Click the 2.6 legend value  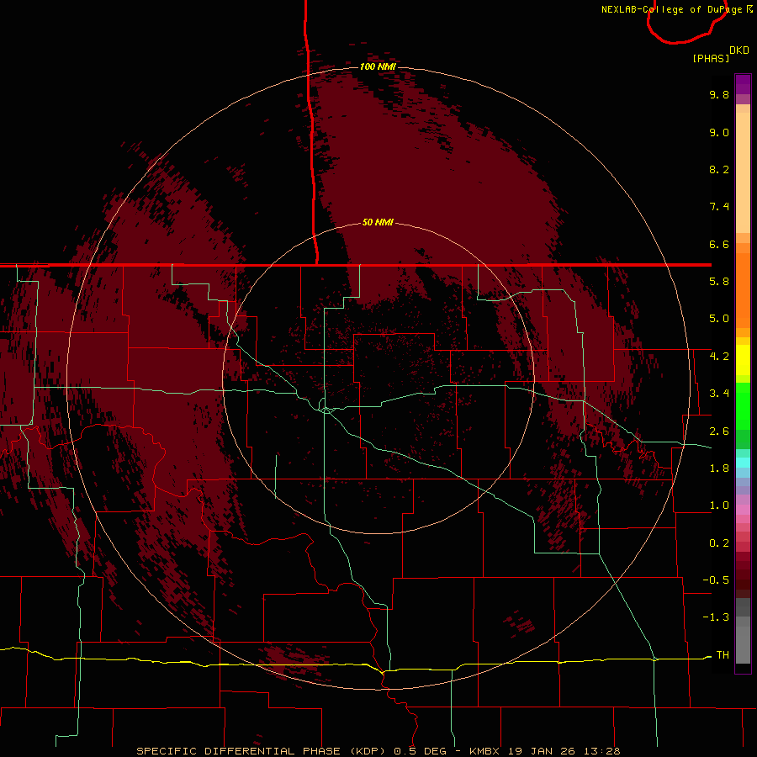pyautogui.click(x=719, y=431)
